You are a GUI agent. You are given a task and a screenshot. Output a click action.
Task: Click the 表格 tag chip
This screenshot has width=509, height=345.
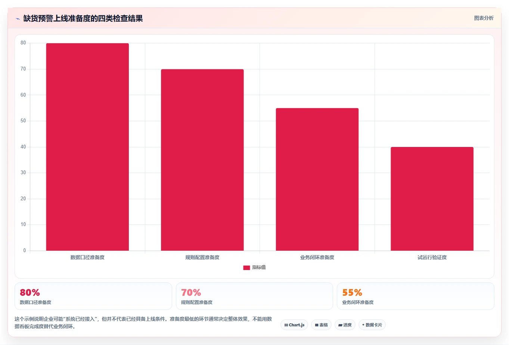[321, 325]
